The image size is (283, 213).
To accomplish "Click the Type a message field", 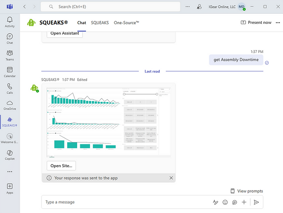I will tap(125, 202).
